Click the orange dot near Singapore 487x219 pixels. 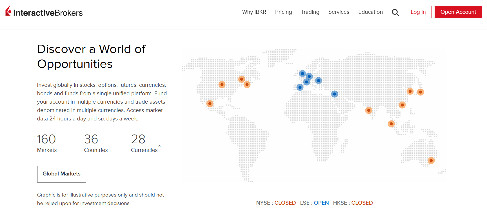[391, 124]
